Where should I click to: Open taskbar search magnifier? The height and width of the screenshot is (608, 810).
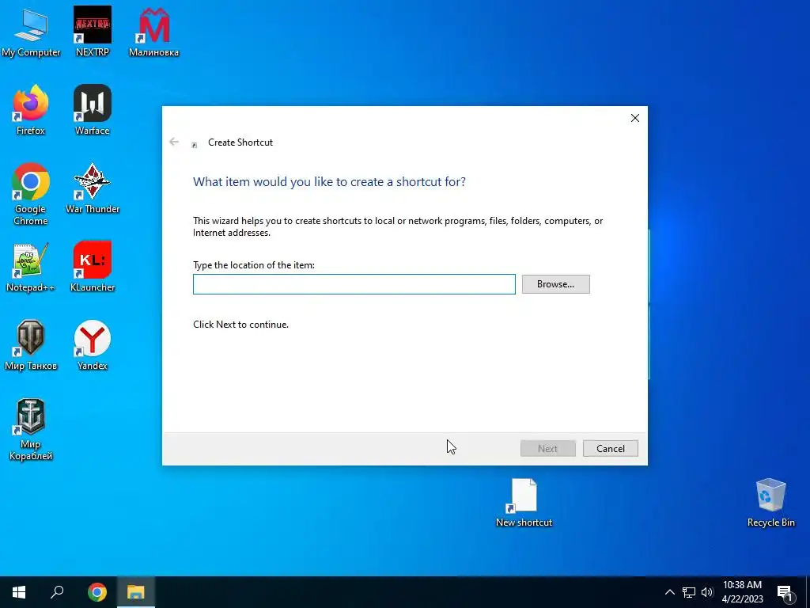pos(57,592)
